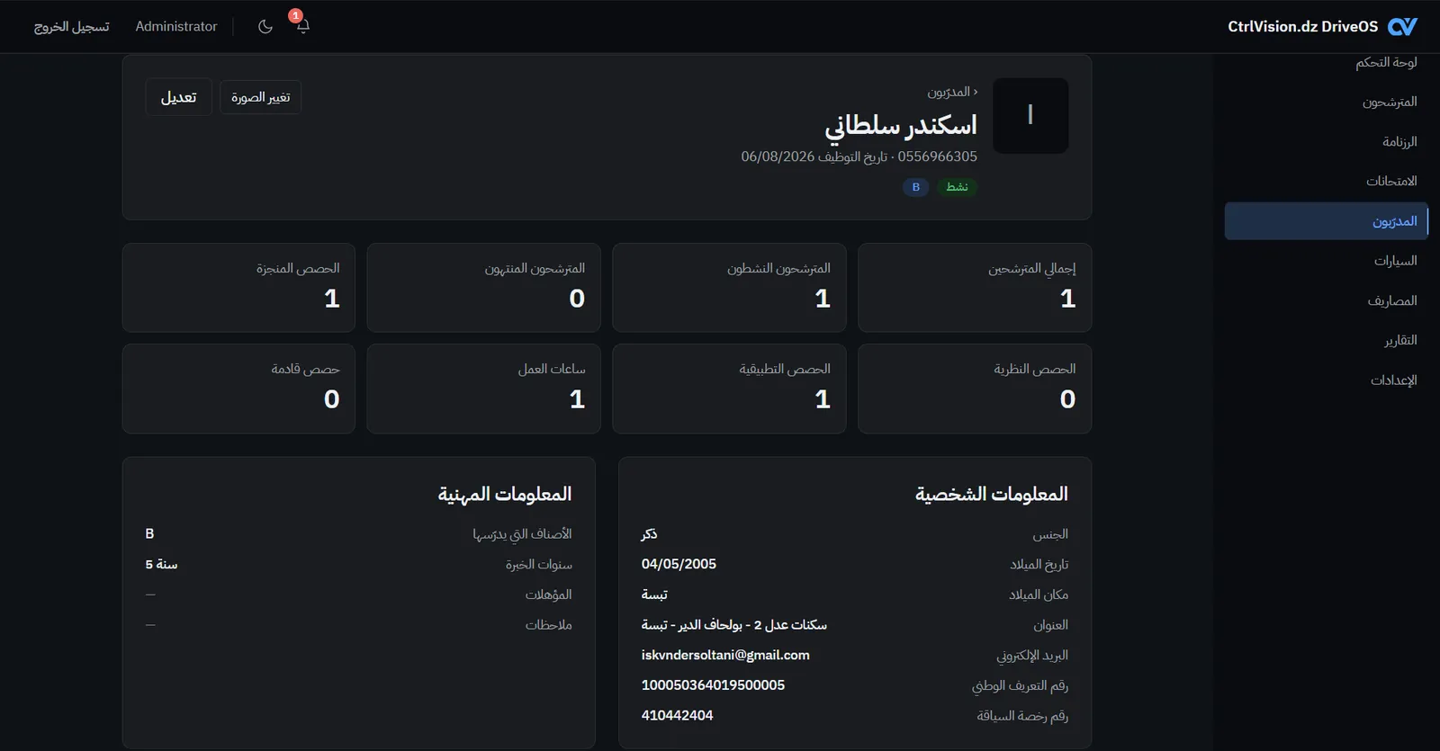The width and height of the screenshot is (1440, 751).
Task: Click تسجيل الخروج logout link
Action: point(72,26)
